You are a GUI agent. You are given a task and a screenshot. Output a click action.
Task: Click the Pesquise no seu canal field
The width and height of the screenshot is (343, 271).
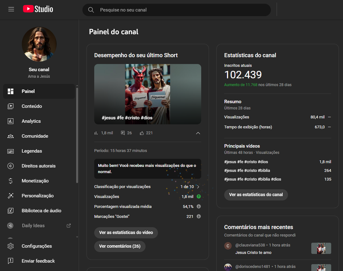177,10
